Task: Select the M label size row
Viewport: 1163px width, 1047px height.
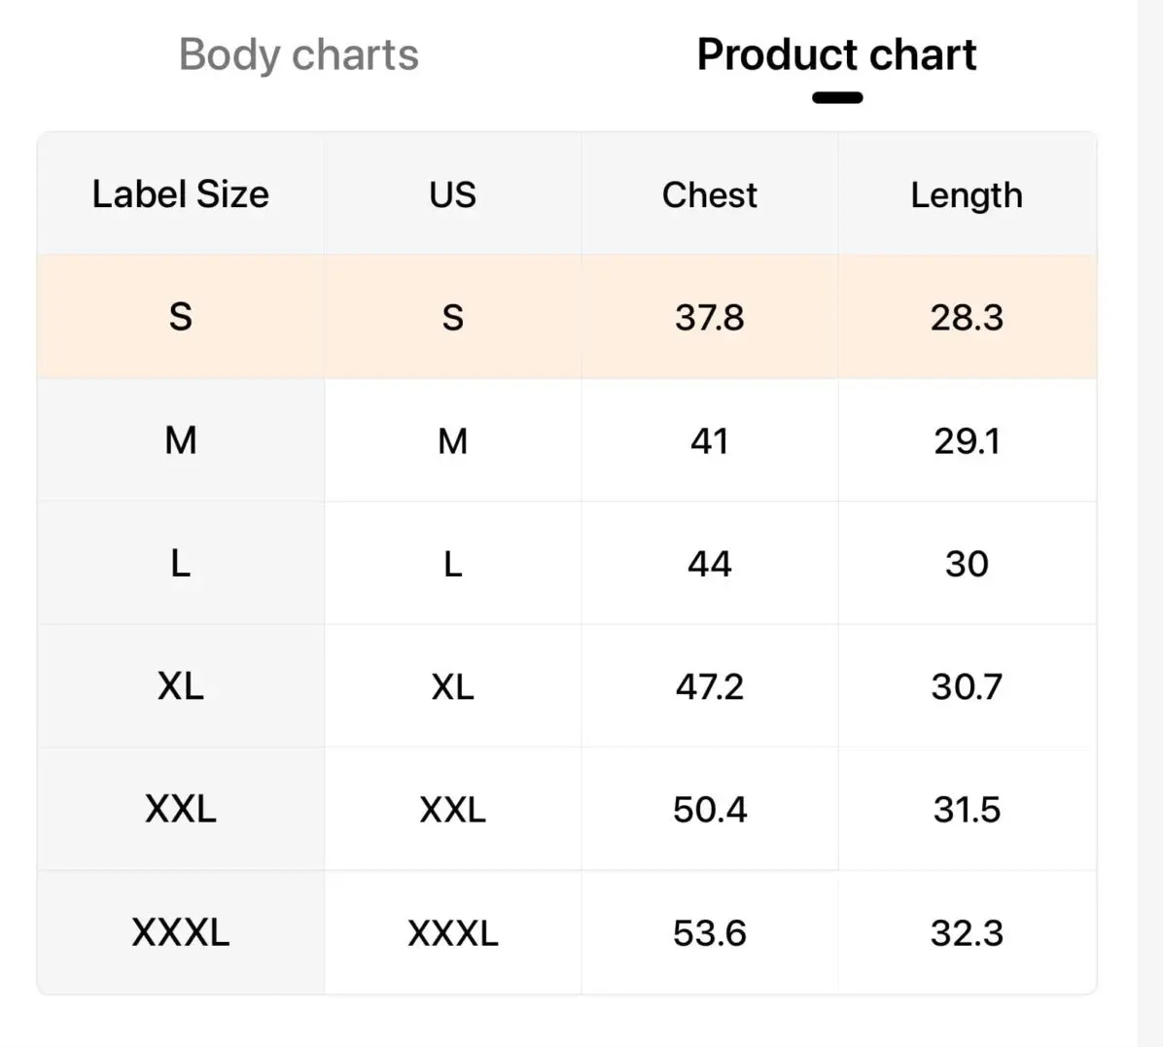Action: pos(567,440)
